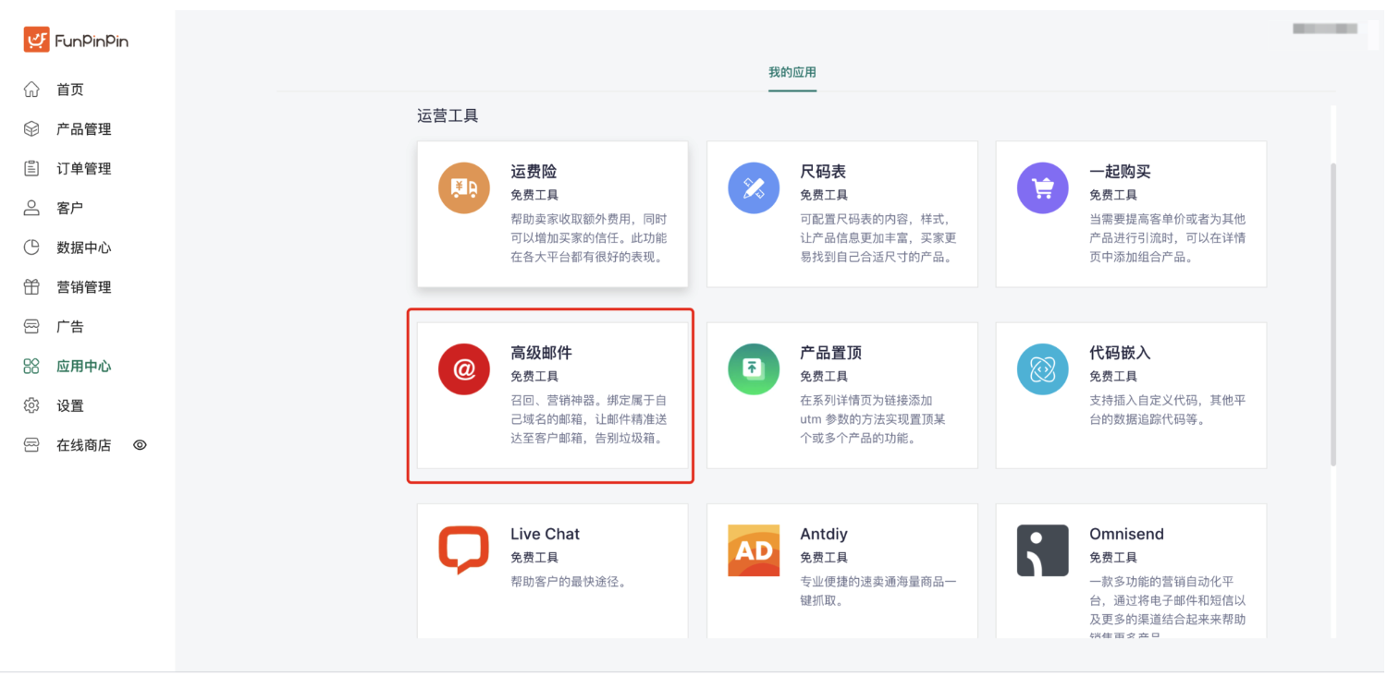Click the purple 一起购买 cart icon

click(x=1043, y=188)
